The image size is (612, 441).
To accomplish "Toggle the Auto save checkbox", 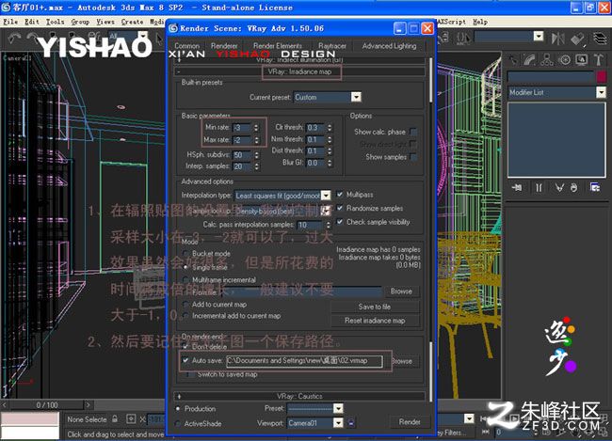I will pyautogui.click(x=185, y=360).
